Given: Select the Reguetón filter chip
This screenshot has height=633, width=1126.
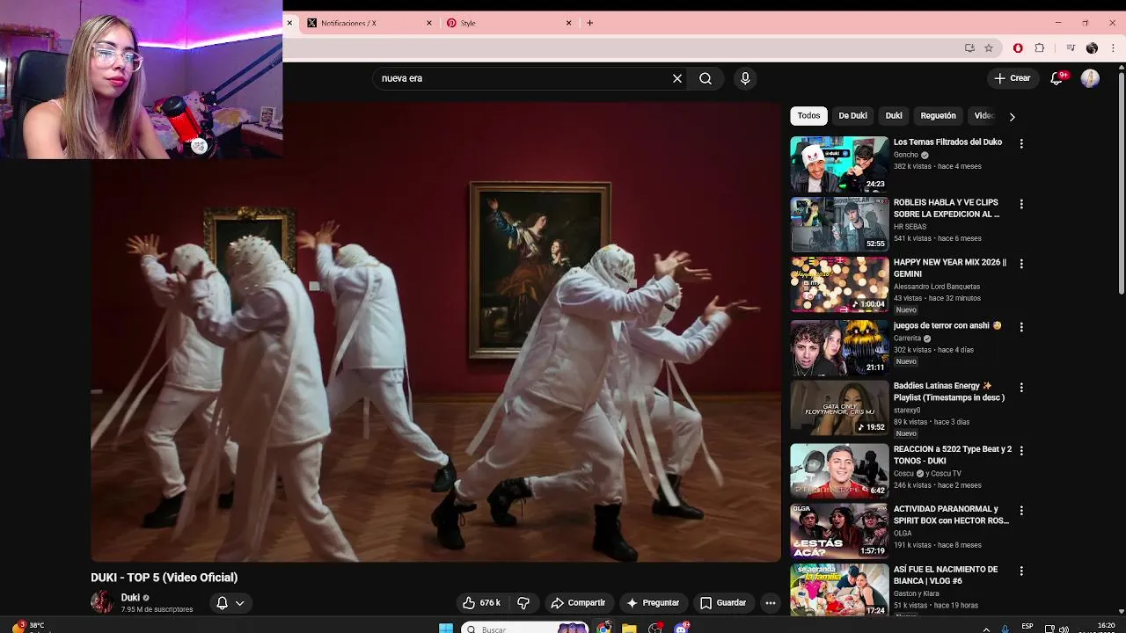Looking at the screenshot, I should pyautogui.click(x=938, y=115).
